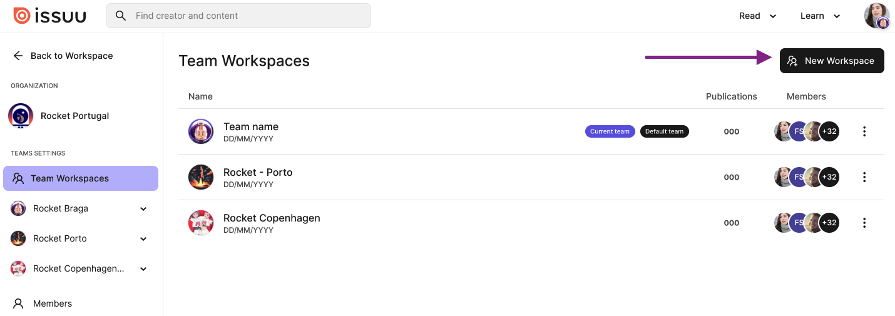The width and height of the screenshot is (895, 316).
Task: Focus the Find creator and content field
Action: pyautogui.click(x=238, y=16)
